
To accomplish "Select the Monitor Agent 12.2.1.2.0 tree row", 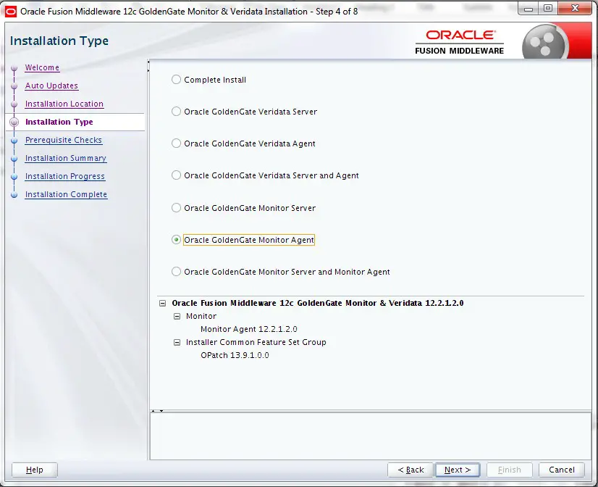I will tap(248, 329).
